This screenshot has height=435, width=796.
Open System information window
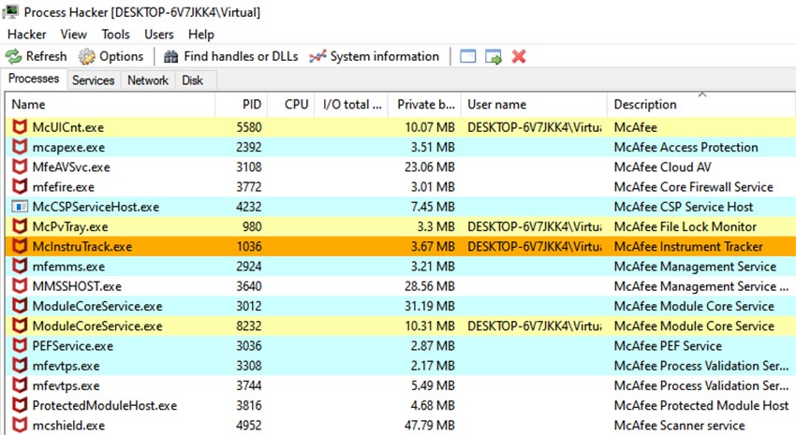(375, 56)
